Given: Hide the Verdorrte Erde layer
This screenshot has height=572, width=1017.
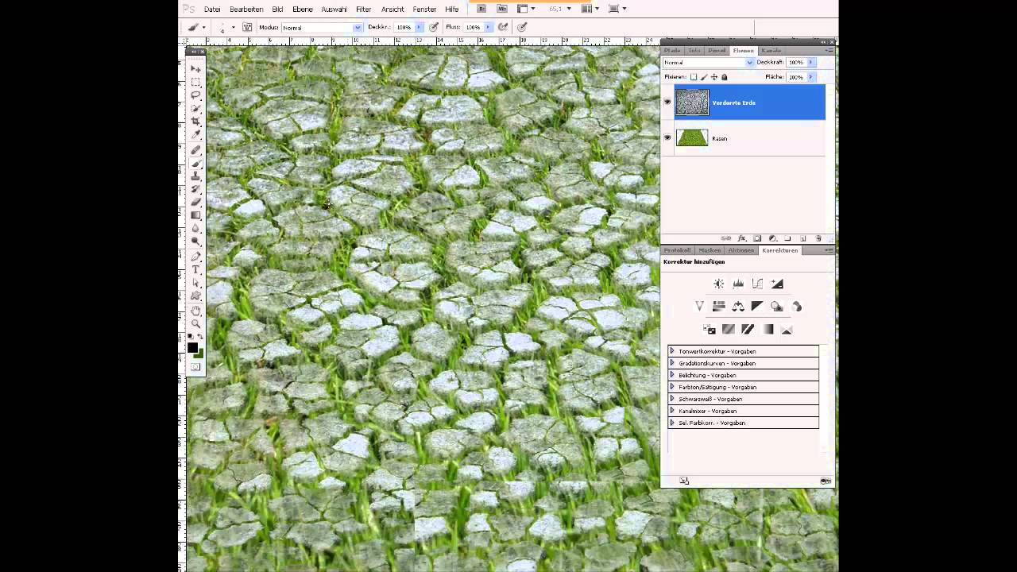Looking at the screenshot, I should tap(667, 102).
